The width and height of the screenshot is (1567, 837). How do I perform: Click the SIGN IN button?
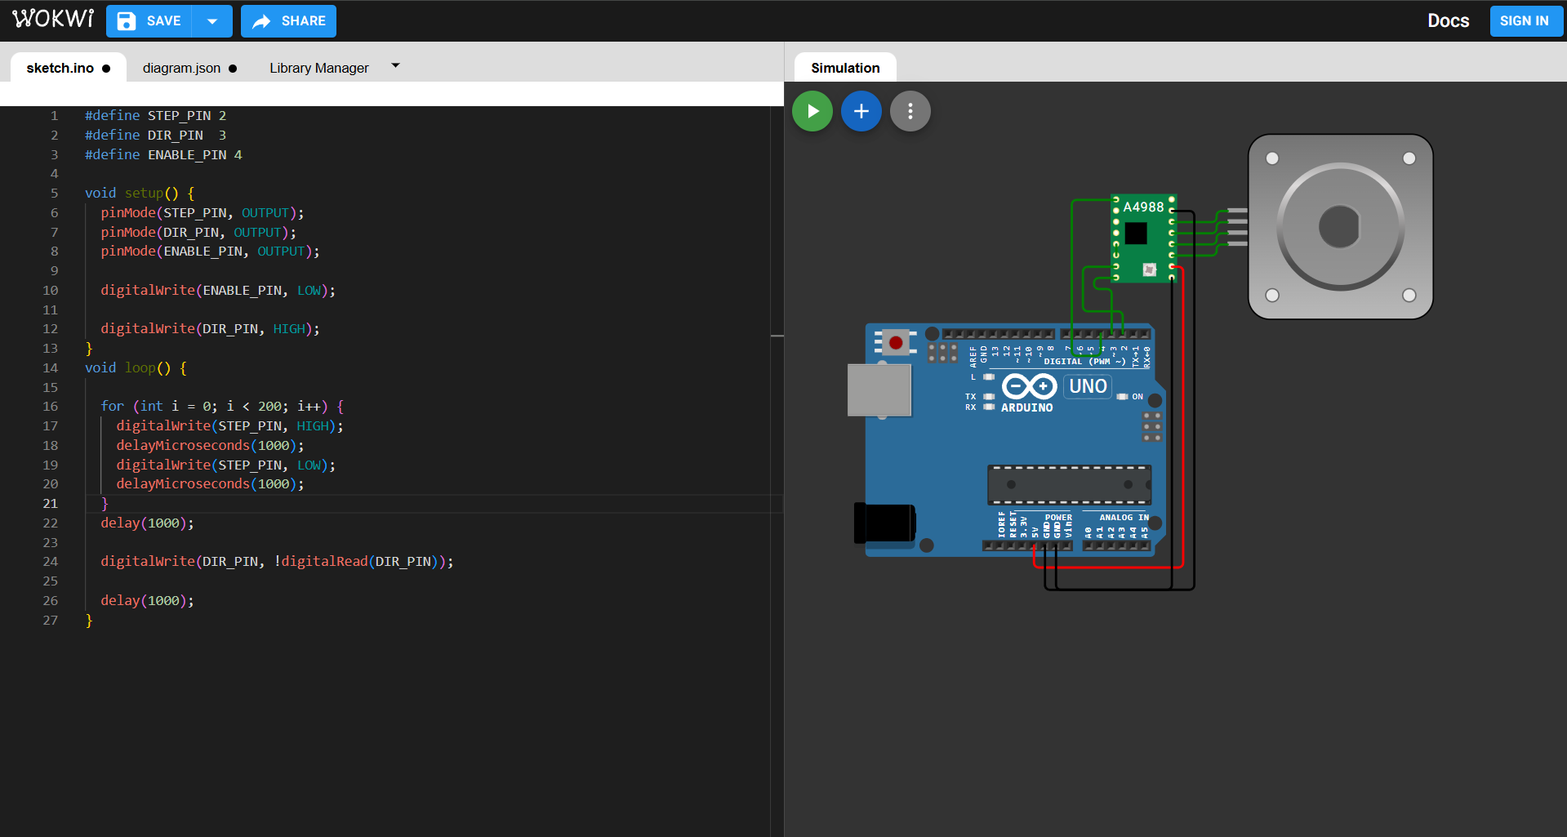tap(1525, 21)
